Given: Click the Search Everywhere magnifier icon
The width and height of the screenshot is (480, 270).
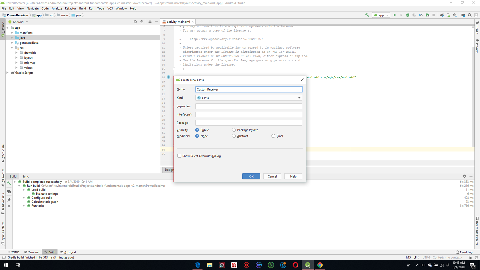Looking at the screenshot, I should pyautogui.click(x=470, y=15).
